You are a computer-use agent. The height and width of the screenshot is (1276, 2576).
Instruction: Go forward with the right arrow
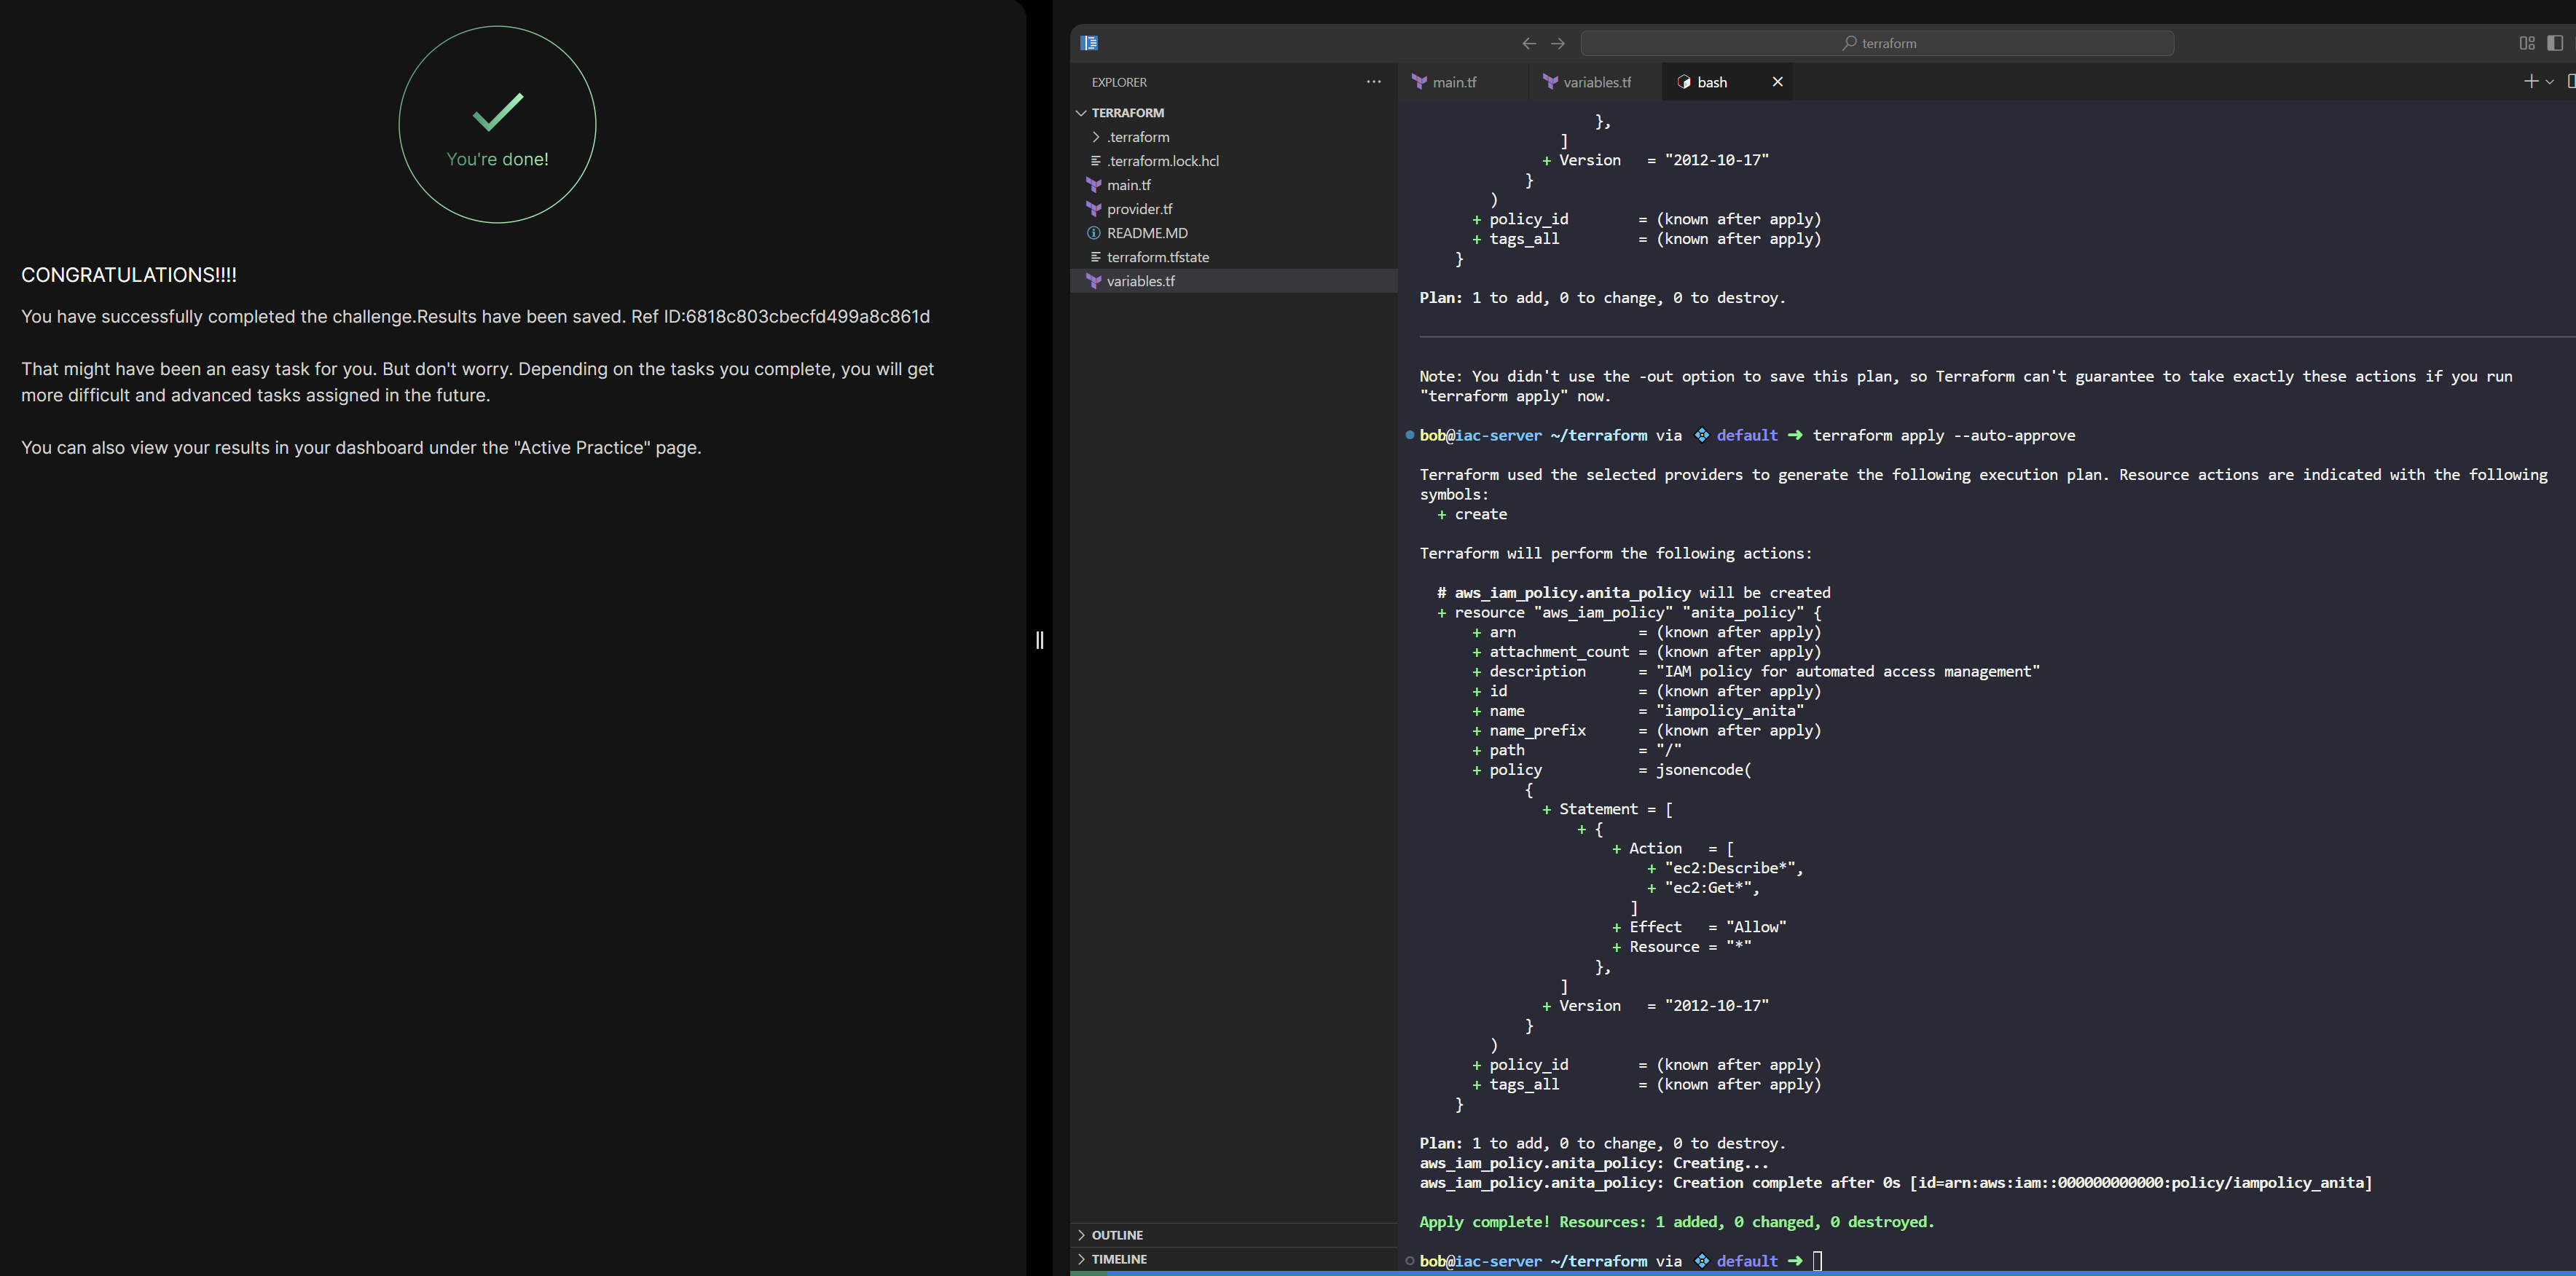1557,43
